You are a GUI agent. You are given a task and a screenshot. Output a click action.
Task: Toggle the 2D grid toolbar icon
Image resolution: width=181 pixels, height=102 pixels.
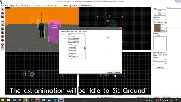2,6
